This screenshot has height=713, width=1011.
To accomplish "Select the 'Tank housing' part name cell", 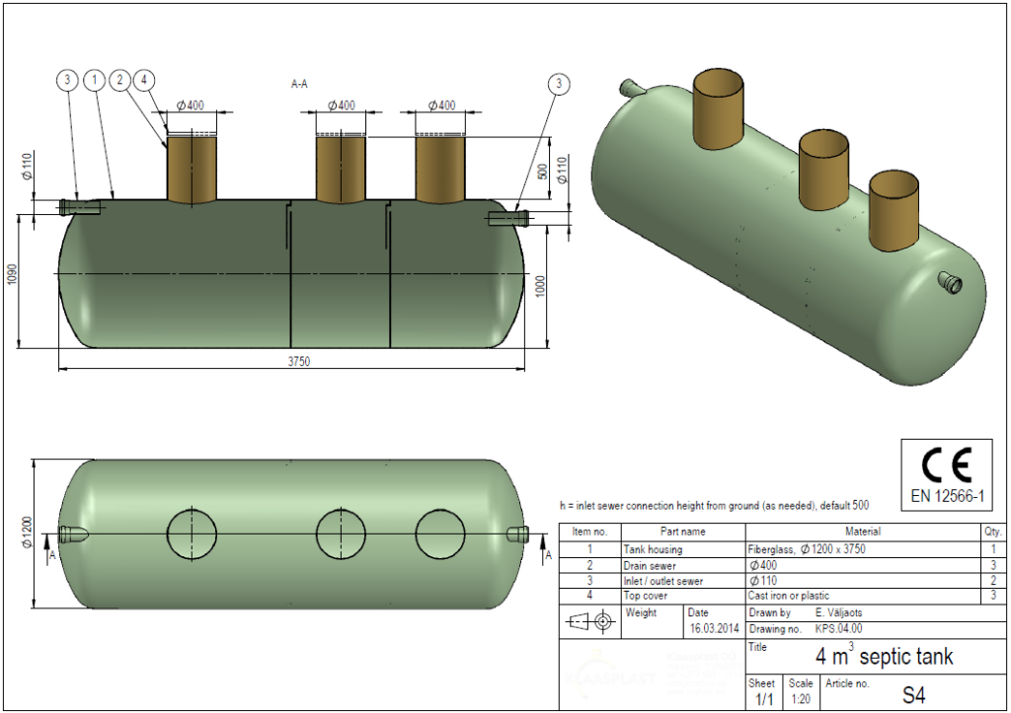I will (x=653, y=549).
